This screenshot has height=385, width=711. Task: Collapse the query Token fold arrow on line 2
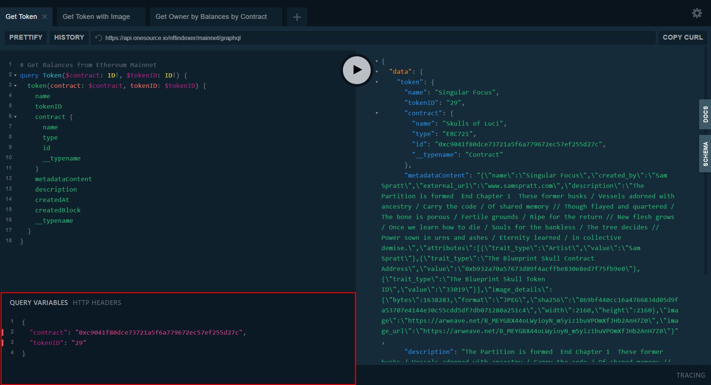click(x=15, y=75)
